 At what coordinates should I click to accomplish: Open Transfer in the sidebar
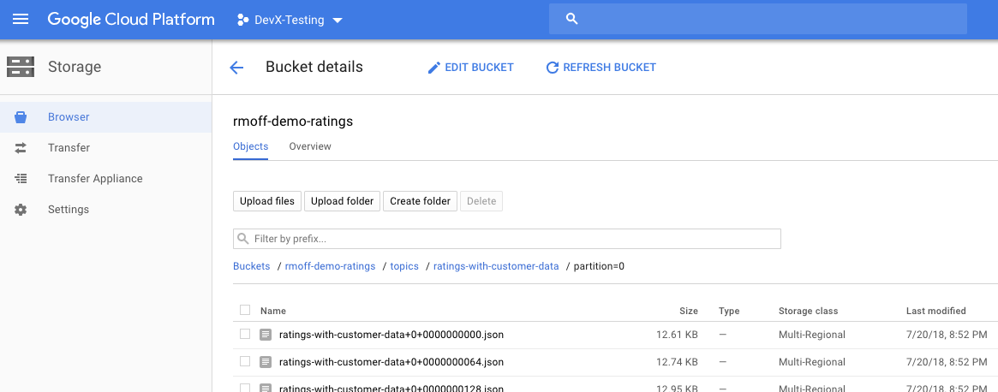105,147
